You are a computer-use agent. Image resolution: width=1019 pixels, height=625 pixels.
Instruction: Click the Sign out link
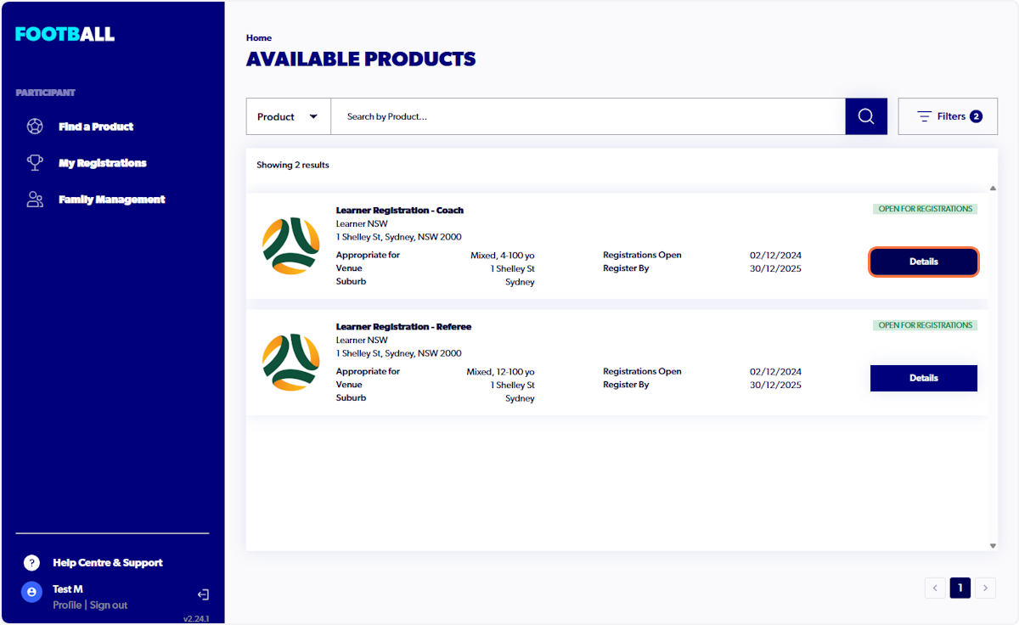(x=109, y=605)
